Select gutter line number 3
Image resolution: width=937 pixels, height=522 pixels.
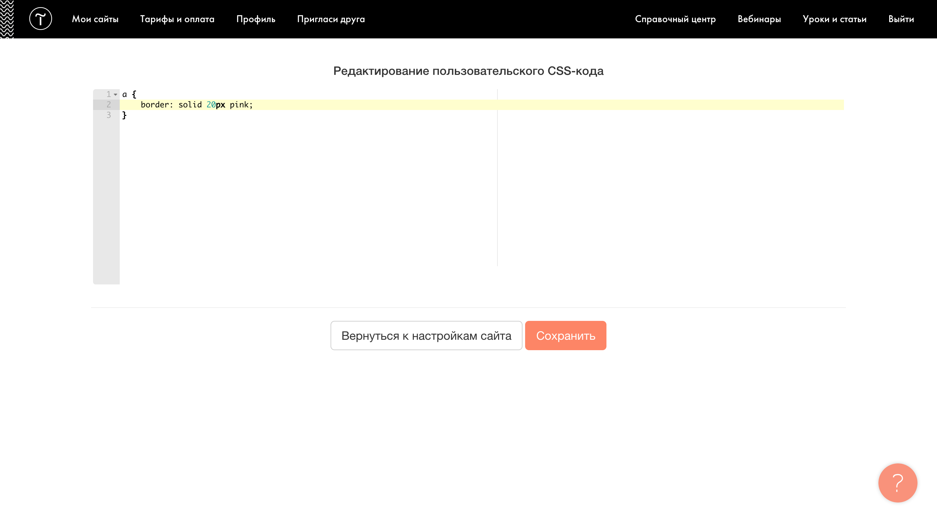tap(108, 115)
